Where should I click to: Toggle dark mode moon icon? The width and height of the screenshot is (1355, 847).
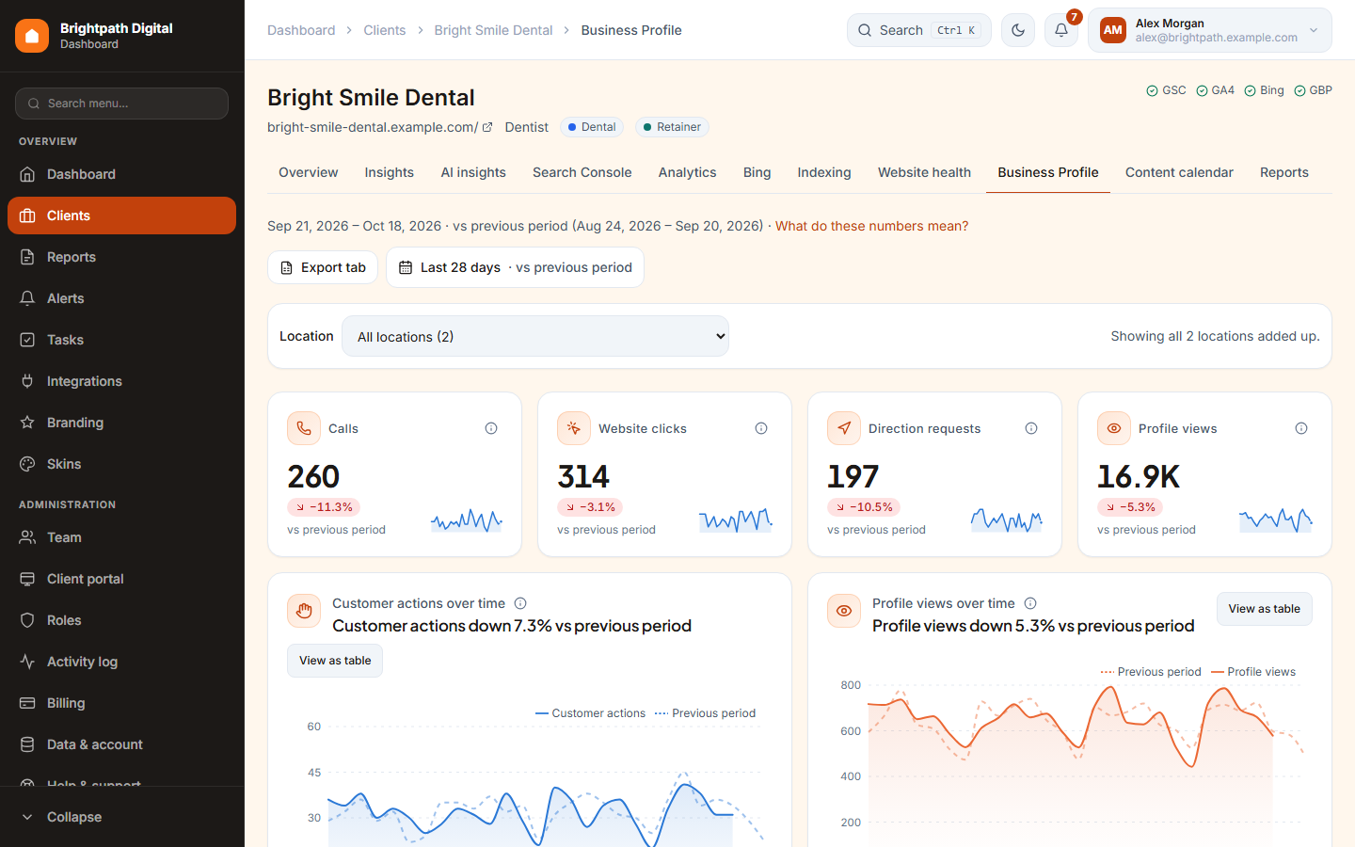(1018, 30)
